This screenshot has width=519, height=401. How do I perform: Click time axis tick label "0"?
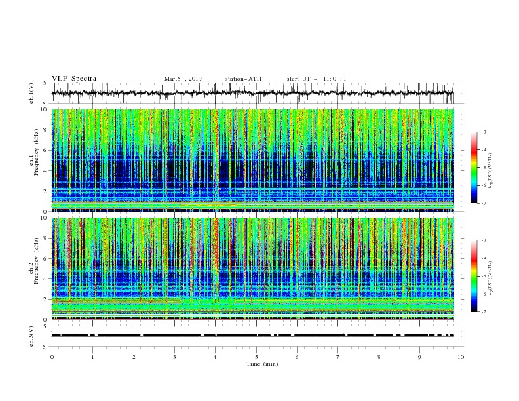coord(52,357)
